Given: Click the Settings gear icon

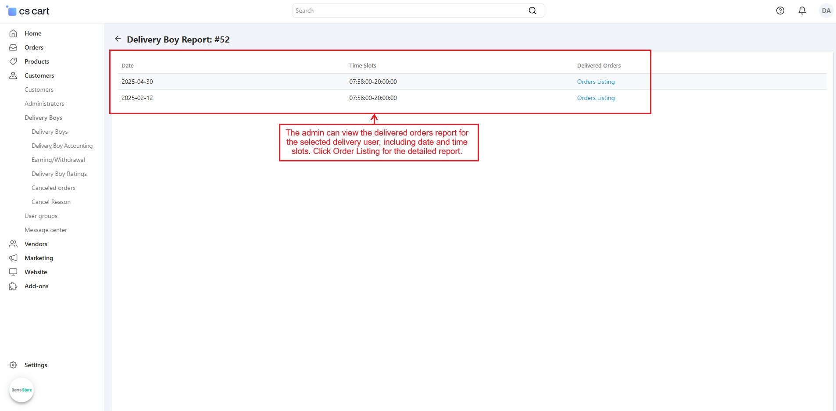Looking at the screenshot, I should click(x=13, y=365).
